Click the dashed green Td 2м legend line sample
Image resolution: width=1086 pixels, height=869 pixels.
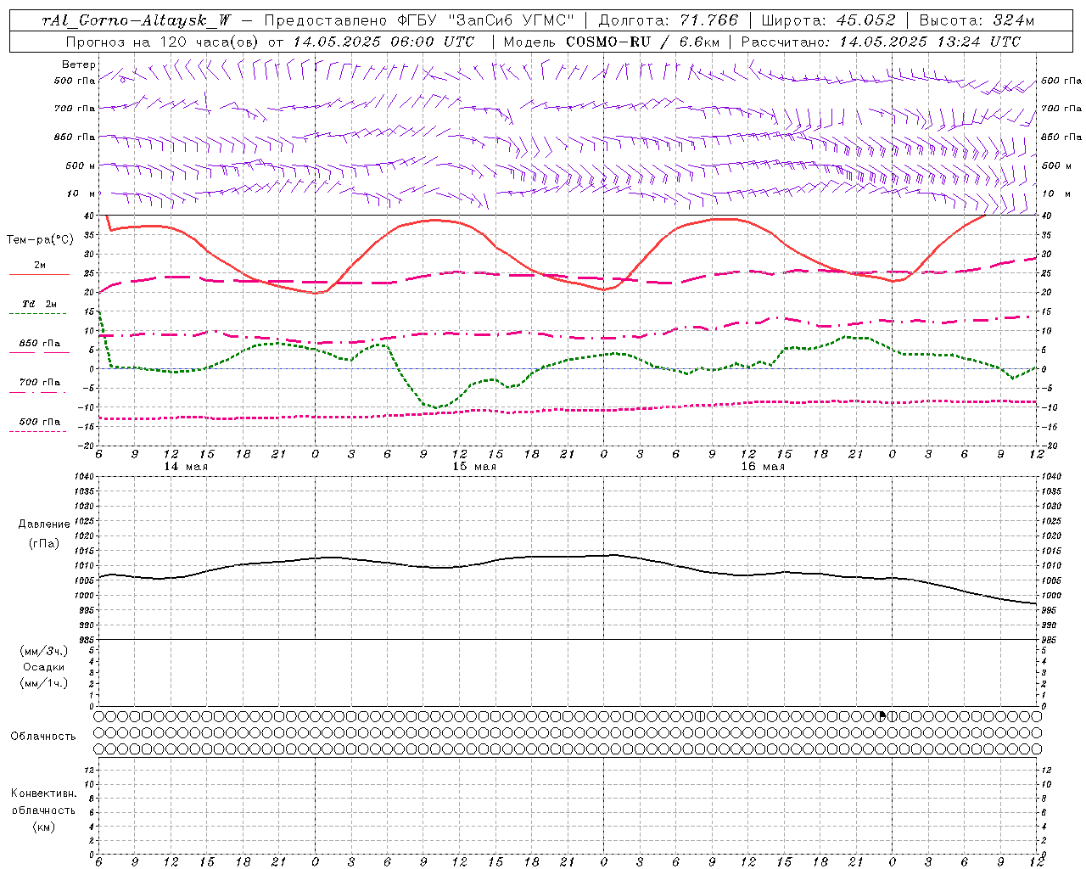tap(37, 313)
